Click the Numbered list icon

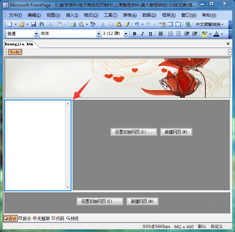coord(171,34)
